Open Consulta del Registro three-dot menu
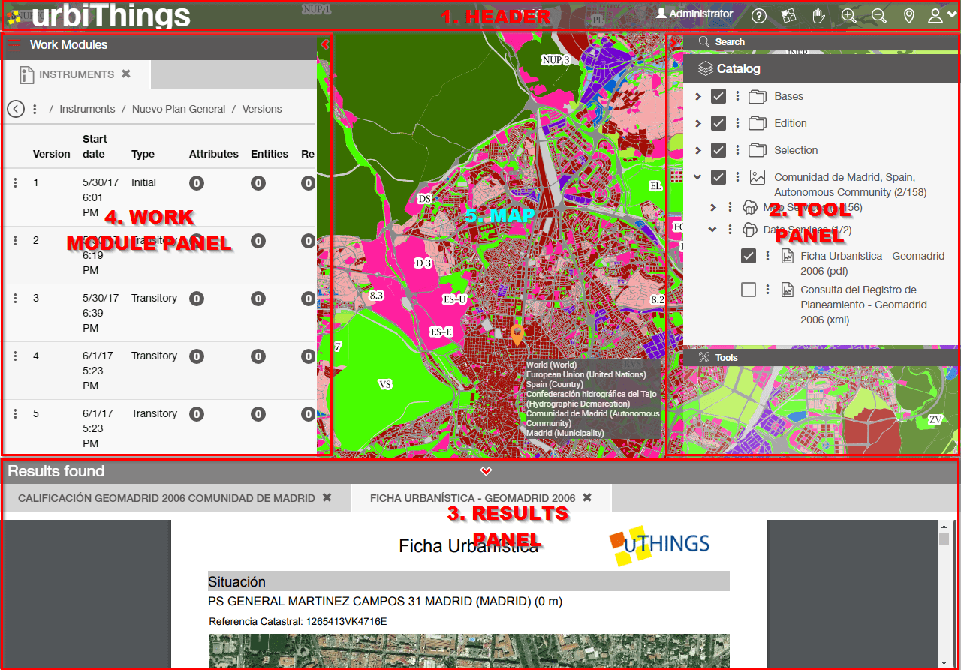Screen dimensions: 961x670 point(767,290)
